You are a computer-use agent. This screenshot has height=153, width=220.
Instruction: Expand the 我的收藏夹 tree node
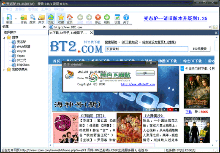[4, 70]
